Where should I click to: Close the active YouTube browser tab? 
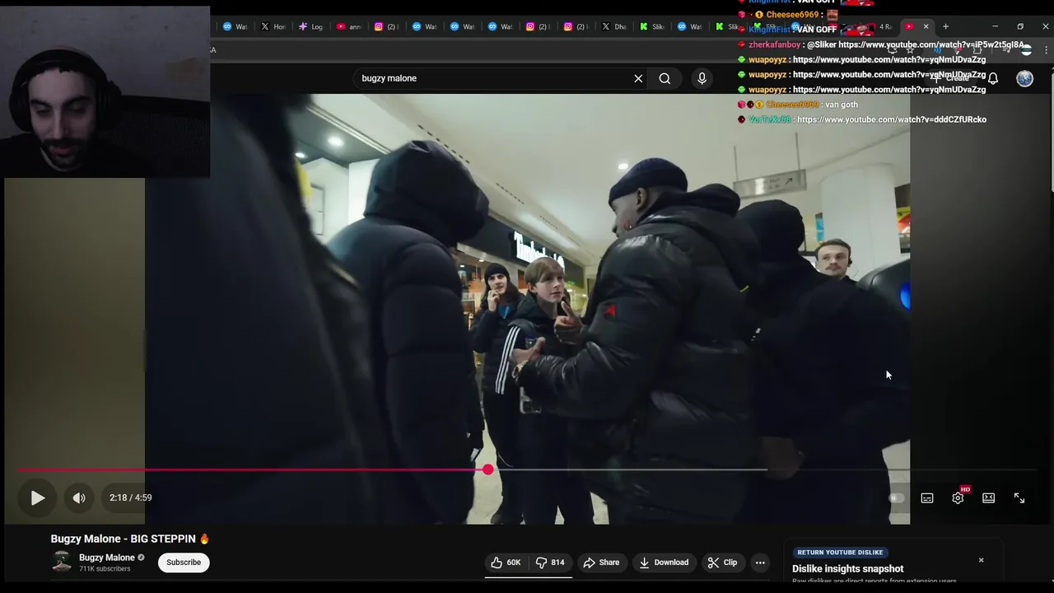tap(926, 26)
